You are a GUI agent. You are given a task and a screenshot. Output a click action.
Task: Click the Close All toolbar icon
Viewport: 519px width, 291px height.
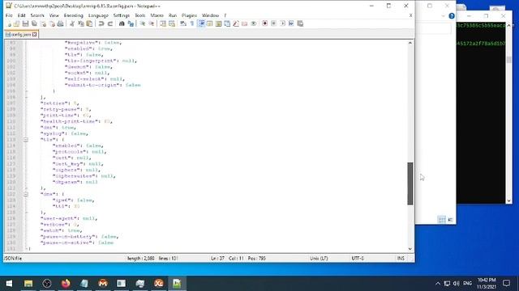click(x=52, y=23)
